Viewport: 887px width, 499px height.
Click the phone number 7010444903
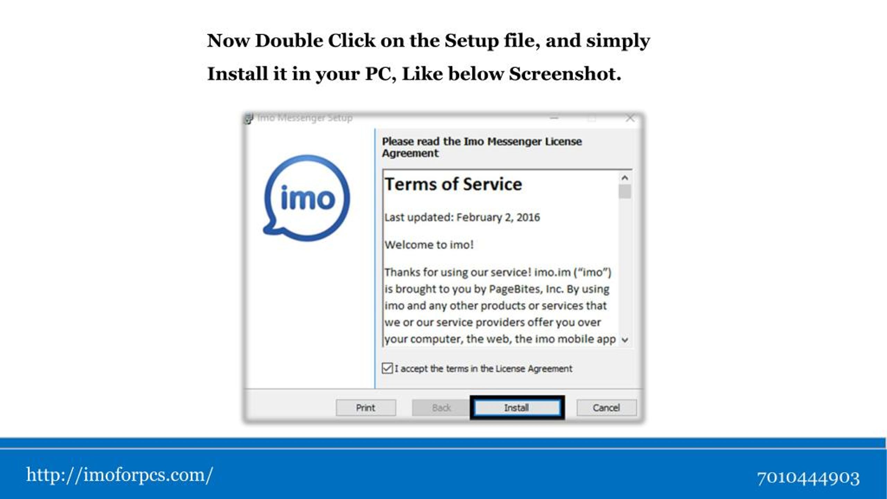808,478
